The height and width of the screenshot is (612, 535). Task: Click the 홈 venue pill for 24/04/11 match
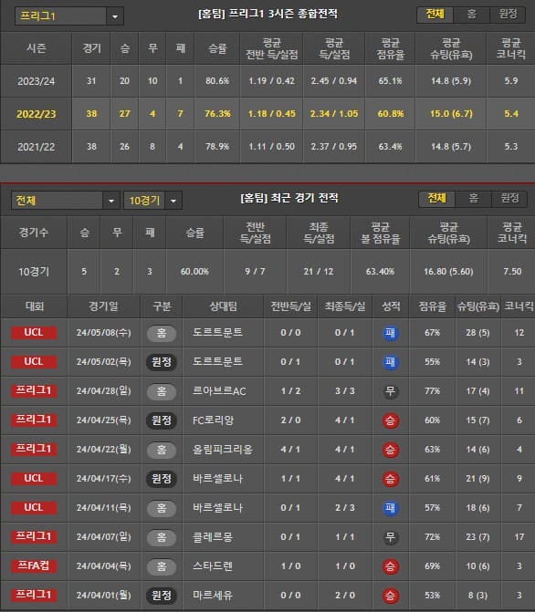click(x=162, y=508)
